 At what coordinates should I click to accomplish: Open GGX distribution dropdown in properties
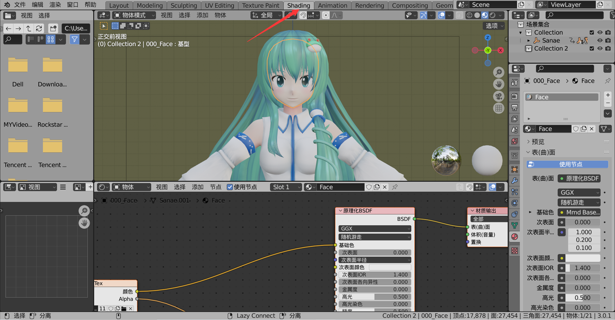[x=579, y=192]
